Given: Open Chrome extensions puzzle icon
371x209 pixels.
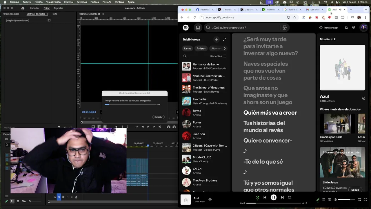Looking at the screenshot, I should click(x=343, y=17).
